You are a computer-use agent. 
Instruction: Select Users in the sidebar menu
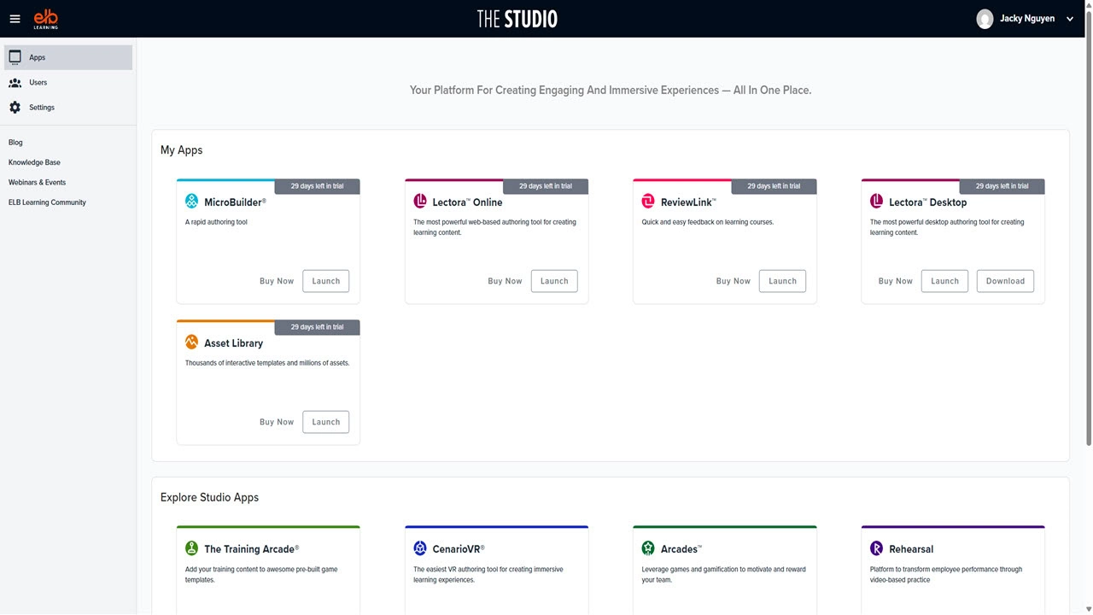click(x=68, y=83)
